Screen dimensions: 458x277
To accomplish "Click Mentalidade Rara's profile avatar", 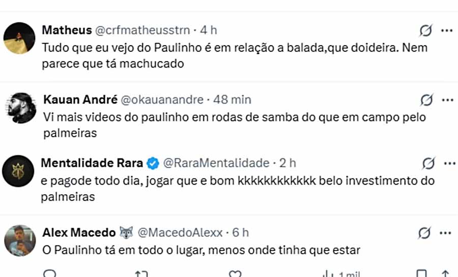I will point(18,171).
